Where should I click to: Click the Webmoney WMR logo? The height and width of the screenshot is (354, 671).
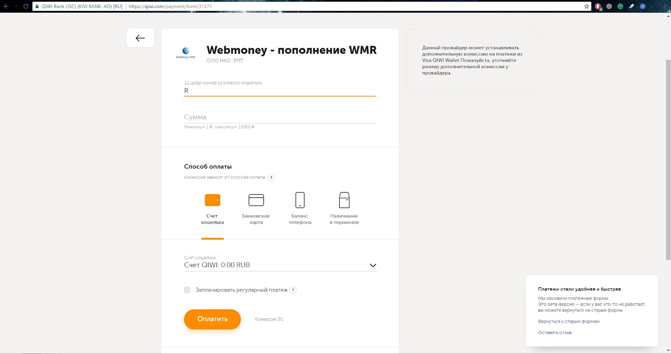[x=185, y=53]
